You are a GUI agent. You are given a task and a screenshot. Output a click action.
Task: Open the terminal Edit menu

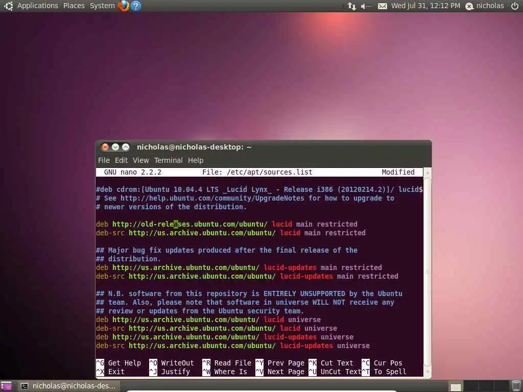pyautogui.click(x=121, y=160)
